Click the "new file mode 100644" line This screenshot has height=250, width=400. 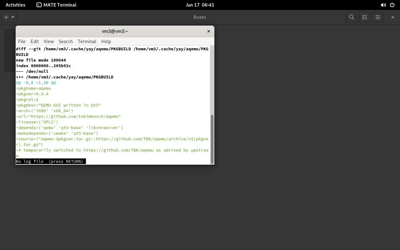(x=41, y=60)
